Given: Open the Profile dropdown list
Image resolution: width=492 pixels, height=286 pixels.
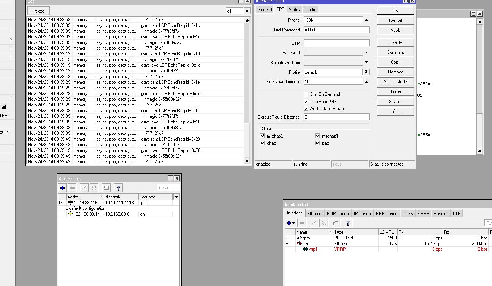Looking at the screenshot, I should 366,72.
